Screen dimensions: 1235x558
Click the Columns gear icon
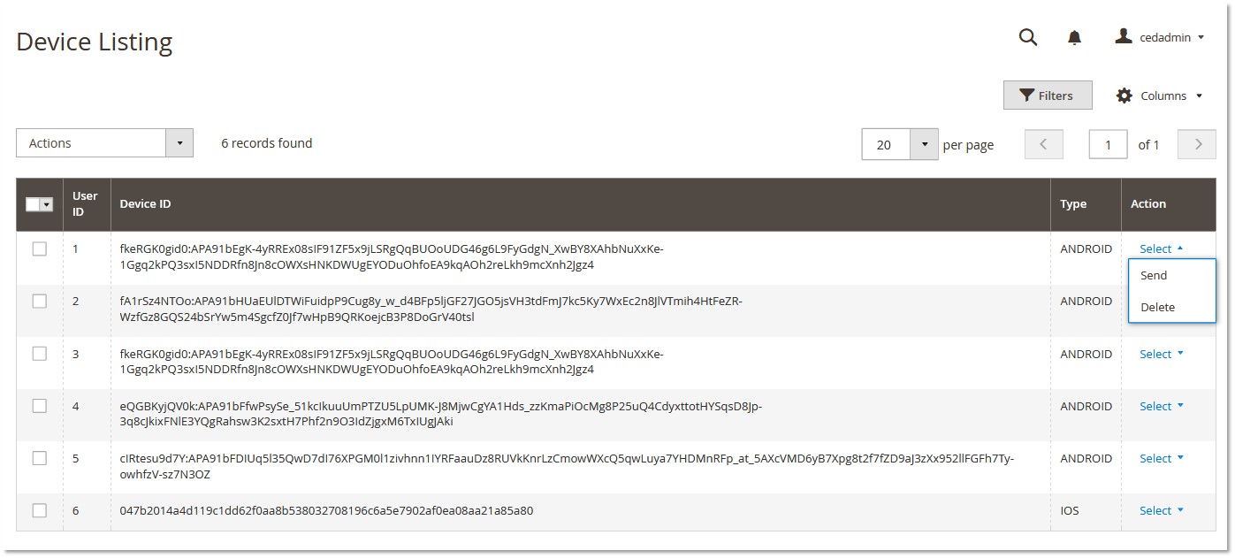pyautogui.click(x=1124, y=96)
